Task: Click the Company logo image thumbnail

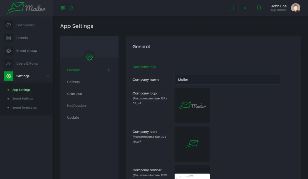Action: tap(192, 106)
